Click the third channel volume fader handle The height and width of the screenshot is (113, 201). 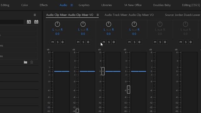(x=103, y=71)
